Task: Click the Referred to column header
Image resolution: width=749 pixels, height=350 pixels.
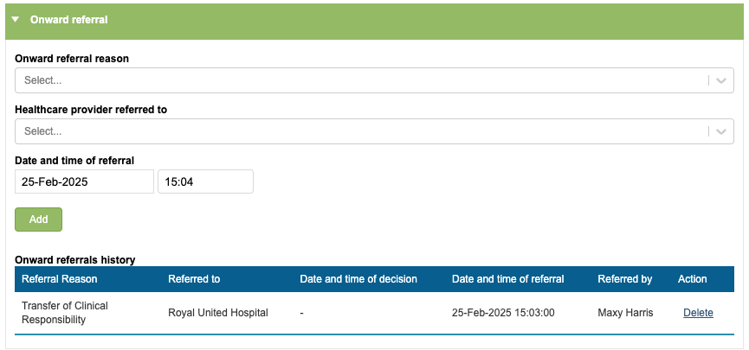Action: pyautogui.click(x=194, y=279)
